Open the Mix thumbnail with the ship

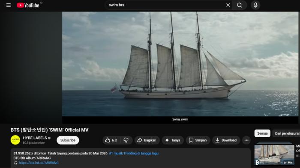(274, 155)
